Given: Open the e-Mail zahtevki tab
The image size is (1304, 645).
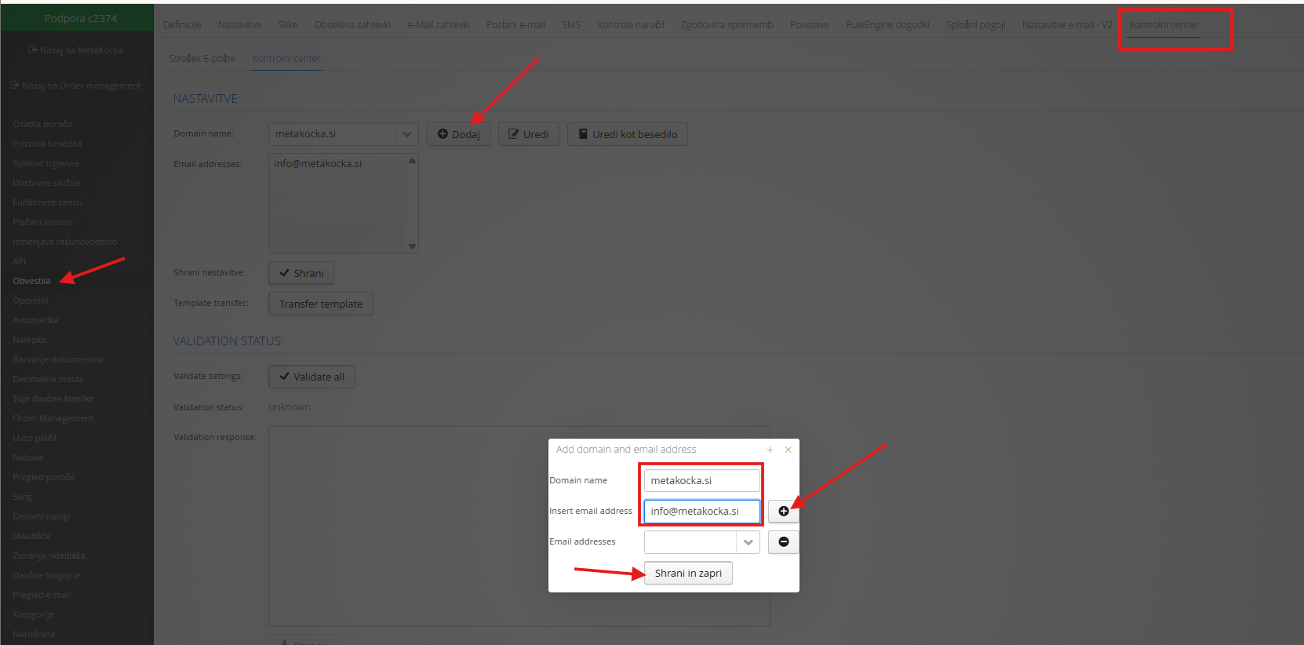Looking at the screenshot, I should 439,25.
